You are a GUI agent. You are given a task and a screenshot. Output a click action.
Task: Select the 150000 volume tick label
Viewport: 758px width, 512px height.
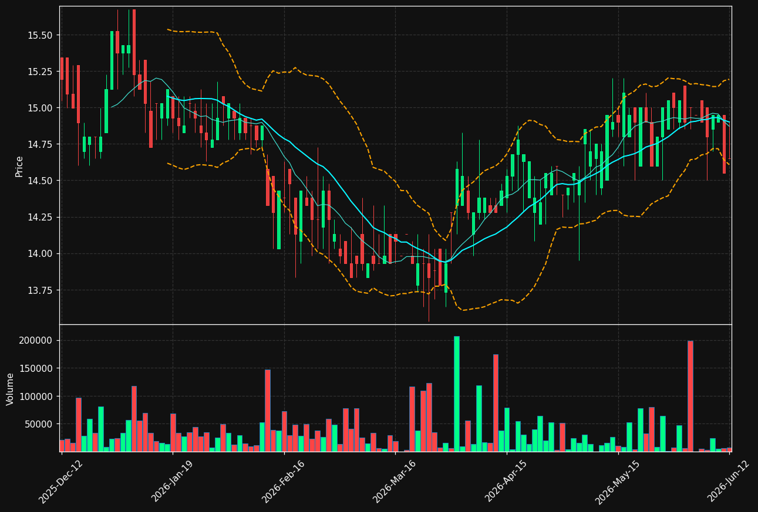(36, 368)
